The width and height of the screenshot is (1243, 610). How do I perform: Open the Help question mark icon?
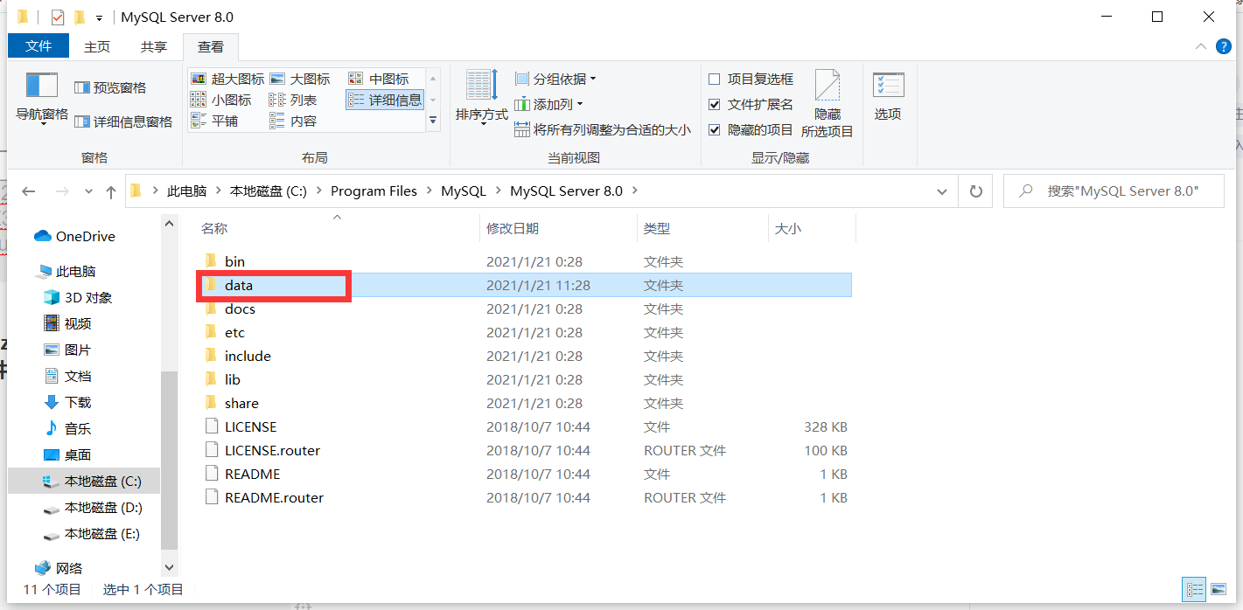[x=1223, y=46]
